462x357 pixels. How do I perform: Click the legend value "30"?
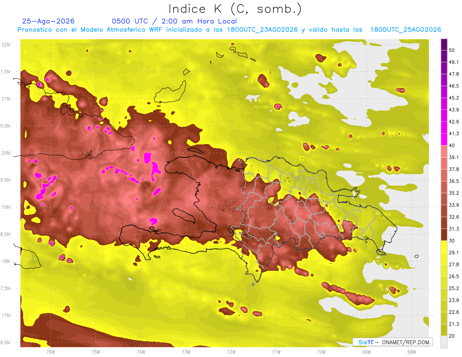(x=452, y=241)
